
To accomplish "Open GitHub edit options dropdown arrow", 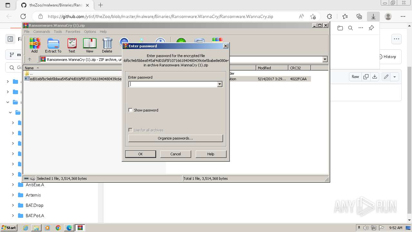I will click(x=395, y=77).
